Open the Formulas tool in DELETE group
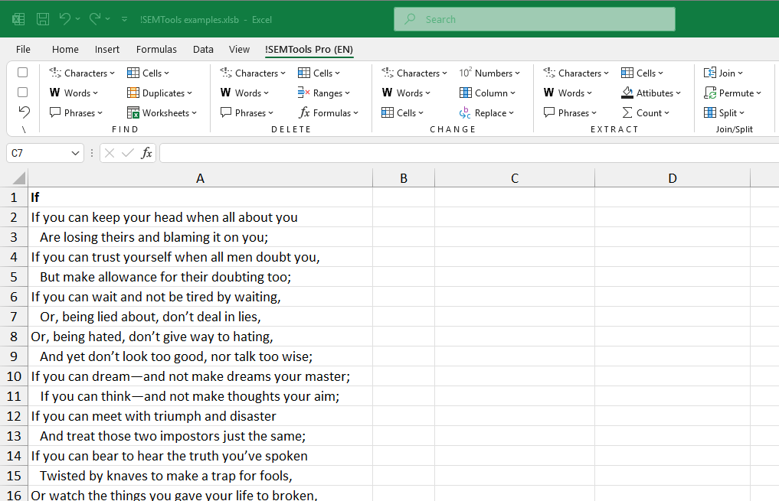The width and height of the screenshot is (779, 501). pos(329,112)
